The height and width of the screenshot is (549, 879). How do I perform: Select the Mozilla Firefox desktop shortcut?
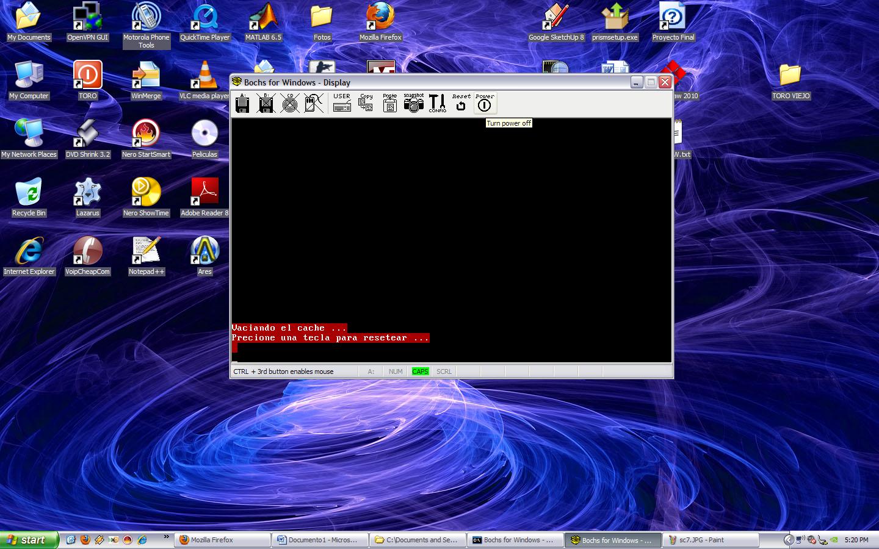pos(380,22)
